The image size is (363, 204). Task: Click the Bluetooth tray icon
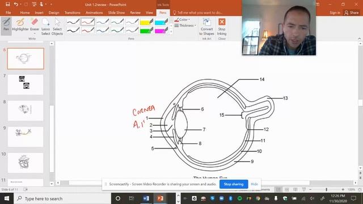[231, 198]
